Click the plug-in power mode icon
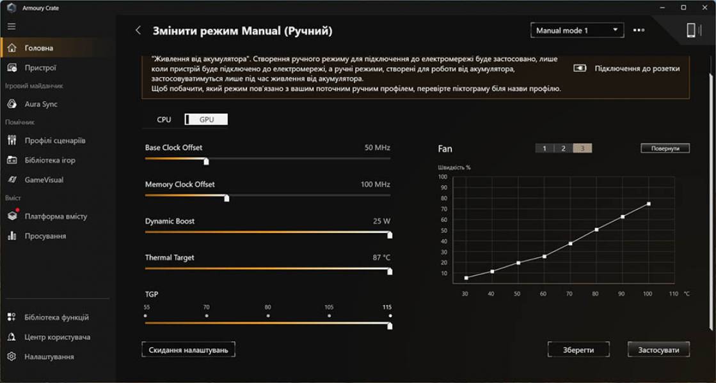Viewport: 716px width, 383px height. (580, 68)
